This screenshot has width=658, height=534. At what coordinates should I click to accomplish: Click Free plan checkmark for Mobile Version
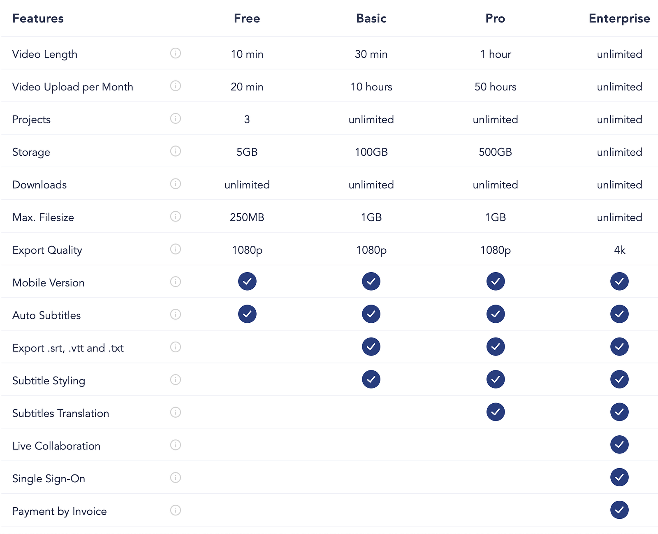pos(247,281)
